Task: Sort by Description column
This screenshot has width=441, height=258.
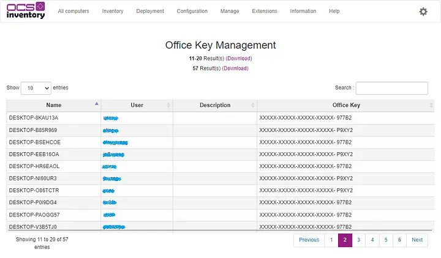Action: point(215,105)
